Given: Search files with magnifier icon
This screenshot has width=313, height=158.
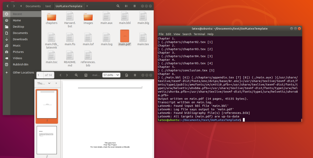Looking at the screenshot, I should tap(118, 6).
